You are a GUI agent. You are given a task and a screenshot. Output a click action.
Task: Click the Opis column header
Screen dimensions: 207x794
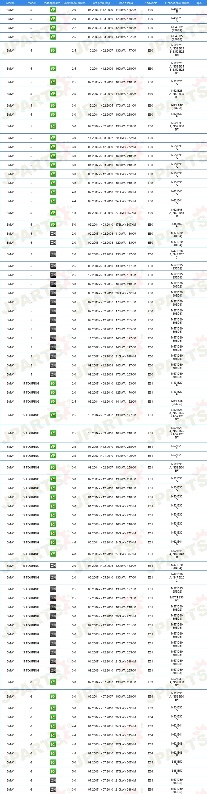(x=199, y=3)
